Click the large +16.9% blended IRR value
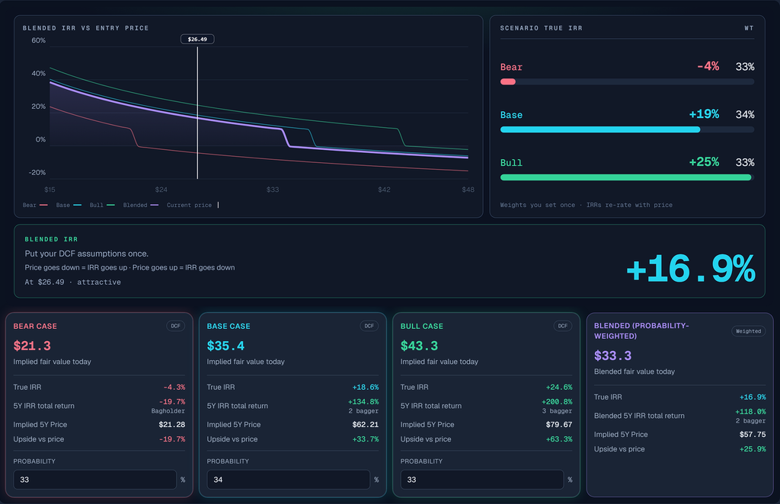Image resolution: width=780 pixels, height=504 pixels. pos(690,269)
